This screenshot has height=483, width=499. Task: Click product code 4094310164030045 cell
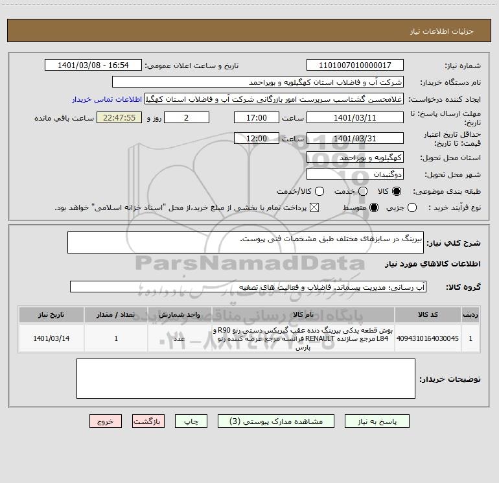click(428, 338)
